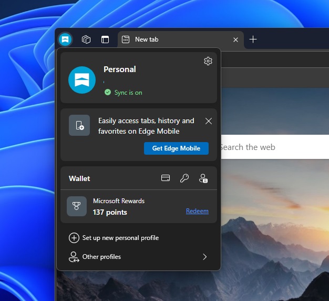The width and height of the screenshot is (329, 301).
Task: Click the Redeem link
Action: click(197, 211)
